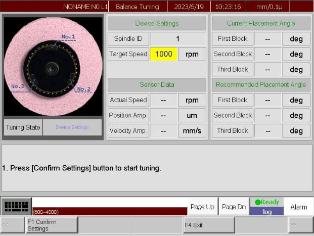Click the Actual Speed value cell

click(x=164, y=100)
